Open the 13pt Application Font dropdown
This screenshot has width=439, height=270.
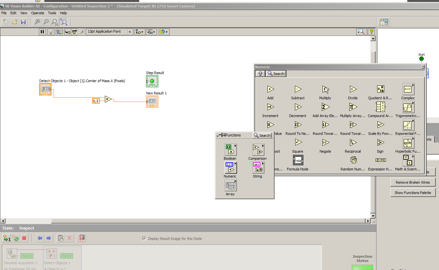[109, 32]
